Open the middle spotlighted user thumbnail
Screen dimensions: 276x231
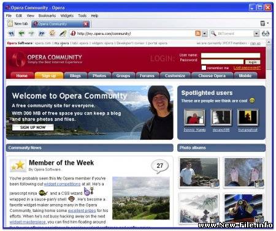click(221, 117)
